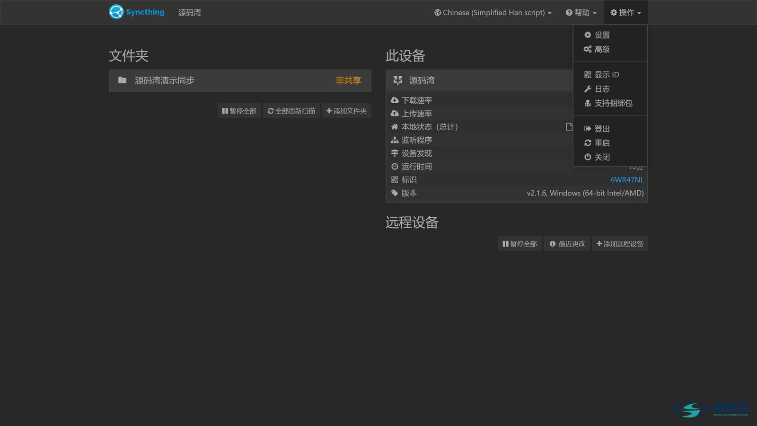Select 设置 from the actions menu
Image resolution: width=757 pixels, height=426 pixels.
[610, 35]
